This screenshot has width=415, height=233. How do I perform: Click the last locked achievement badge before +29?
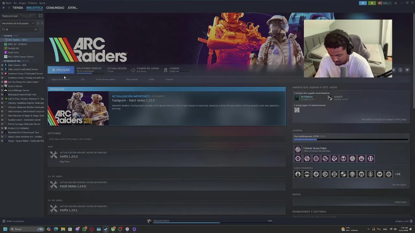click(389, 174)
